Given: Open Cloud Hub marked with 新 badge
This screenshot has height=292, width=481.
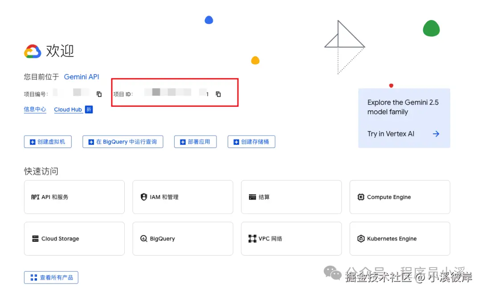Looking at the screenshot, I should point(68,109).
